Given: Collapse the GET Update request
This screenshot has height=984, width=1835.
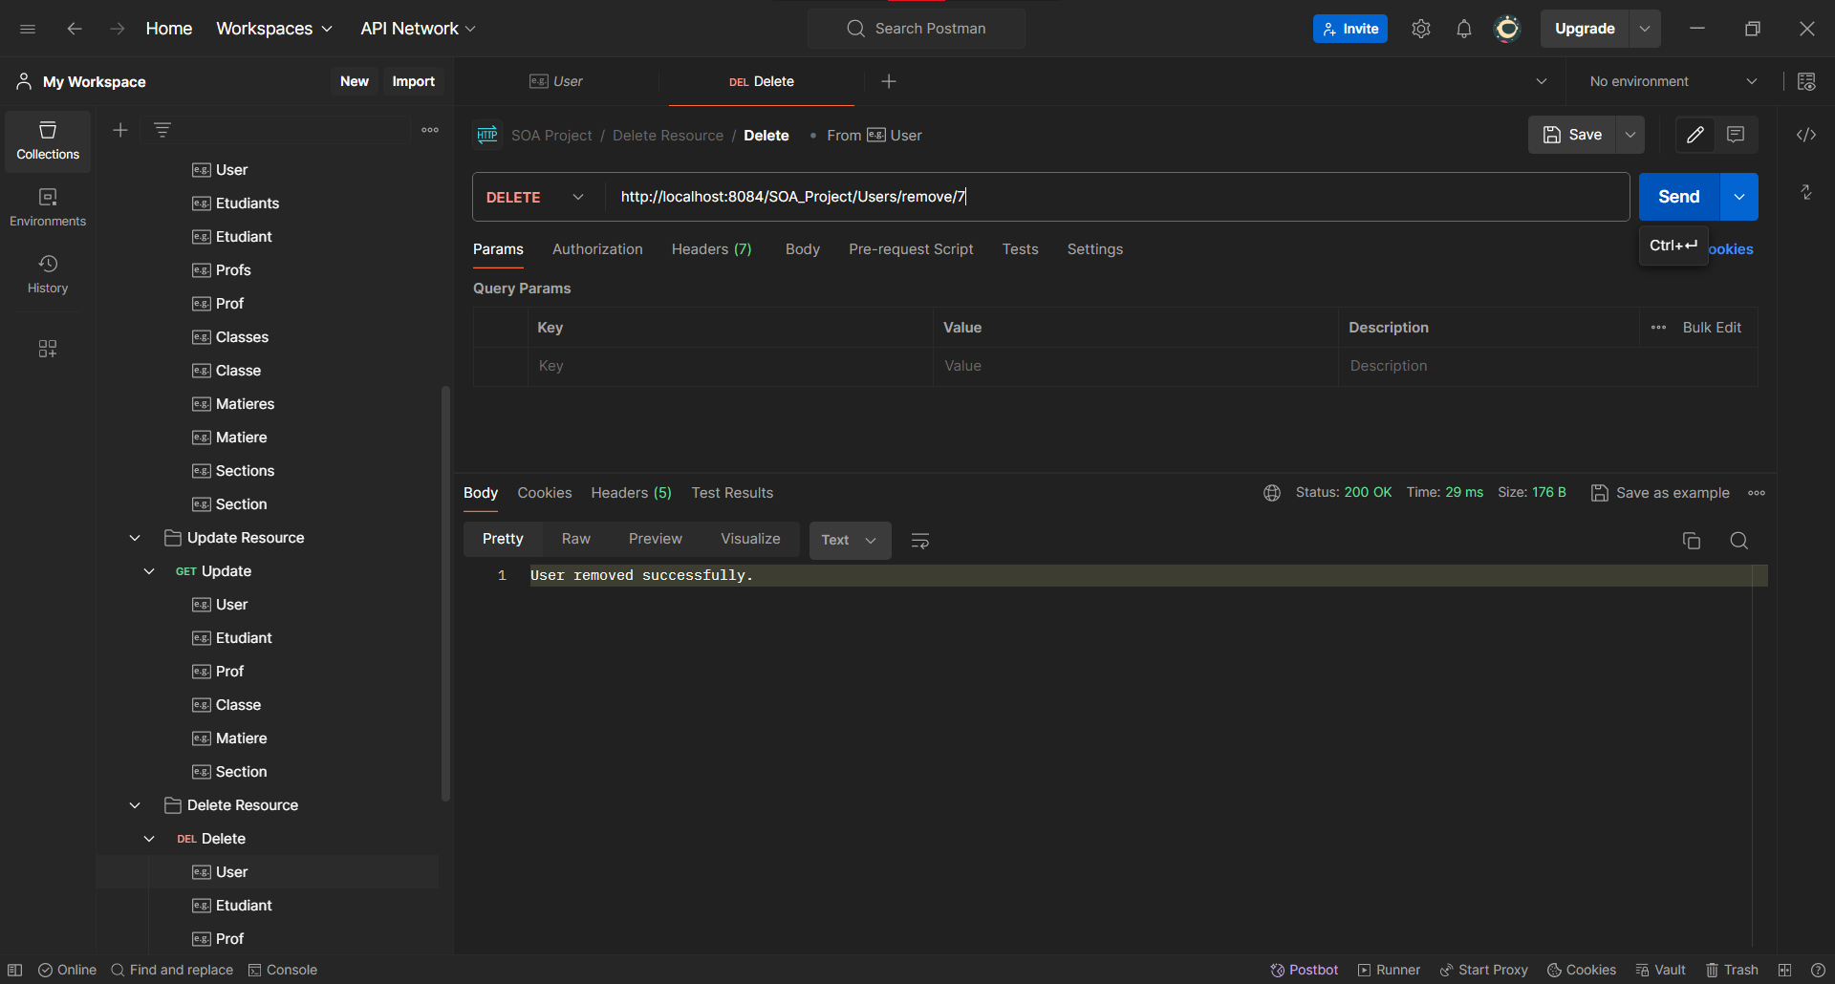Looking at the screenshot, I should tap(149, 571).
